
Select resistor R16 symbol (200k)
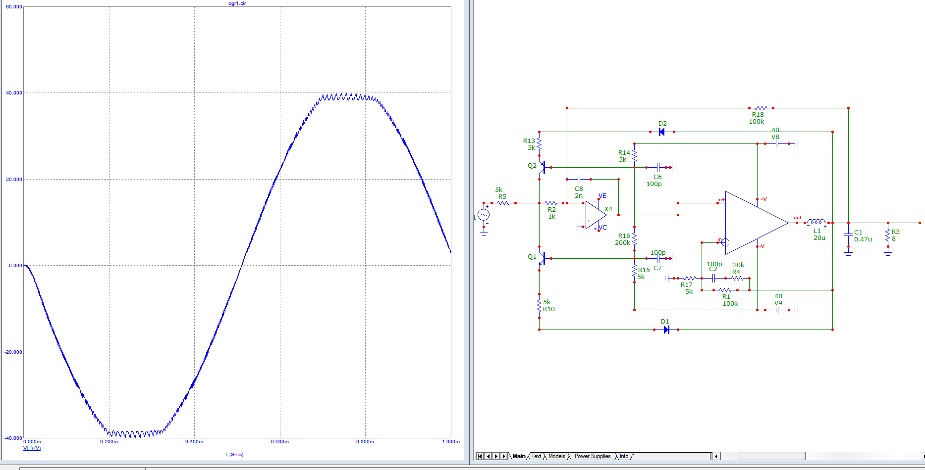634,239
